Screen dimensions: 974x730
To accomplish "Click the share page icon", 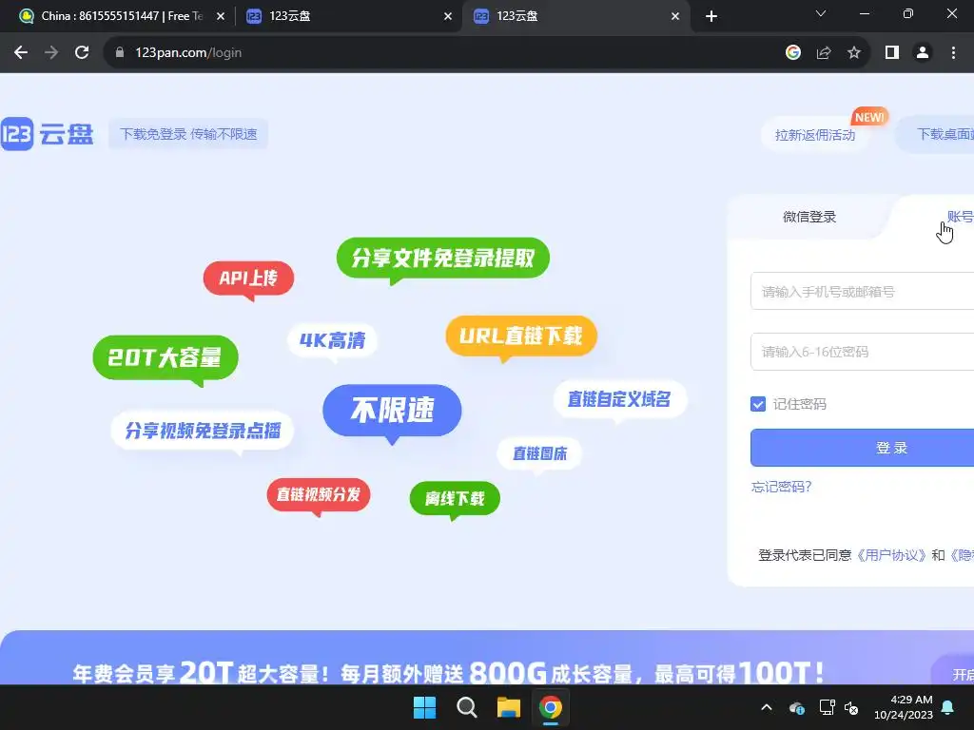I will (x=824, y=53).
